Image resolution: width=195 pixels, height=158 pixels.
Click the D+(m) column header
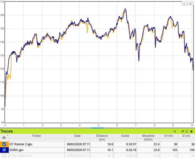(x=169, y=136)
